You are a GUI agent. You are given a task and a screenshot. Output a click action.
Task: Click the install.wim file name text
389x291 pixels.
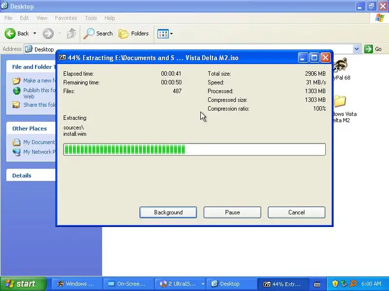click(75, 134)
